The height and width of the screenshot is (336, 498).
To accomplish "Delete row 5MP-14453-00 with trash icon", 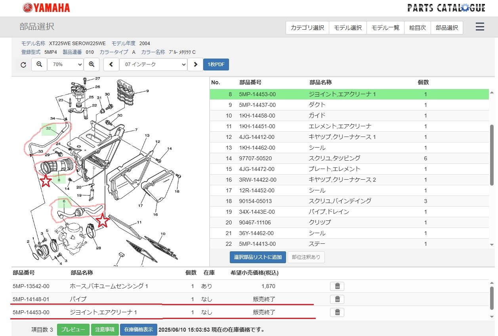I will click(337, 312).
